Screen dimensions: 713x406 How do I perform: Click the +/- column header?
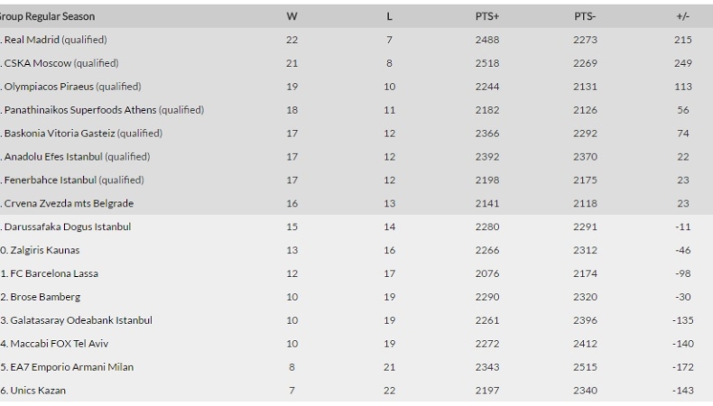click(x=682, y=16)
